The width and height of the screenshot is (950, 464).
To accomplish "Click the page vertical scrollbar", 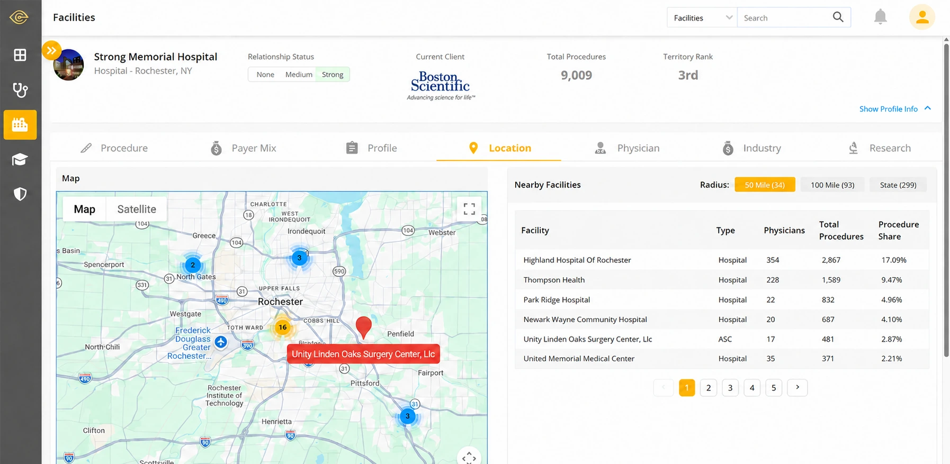I will click(946, 201).
